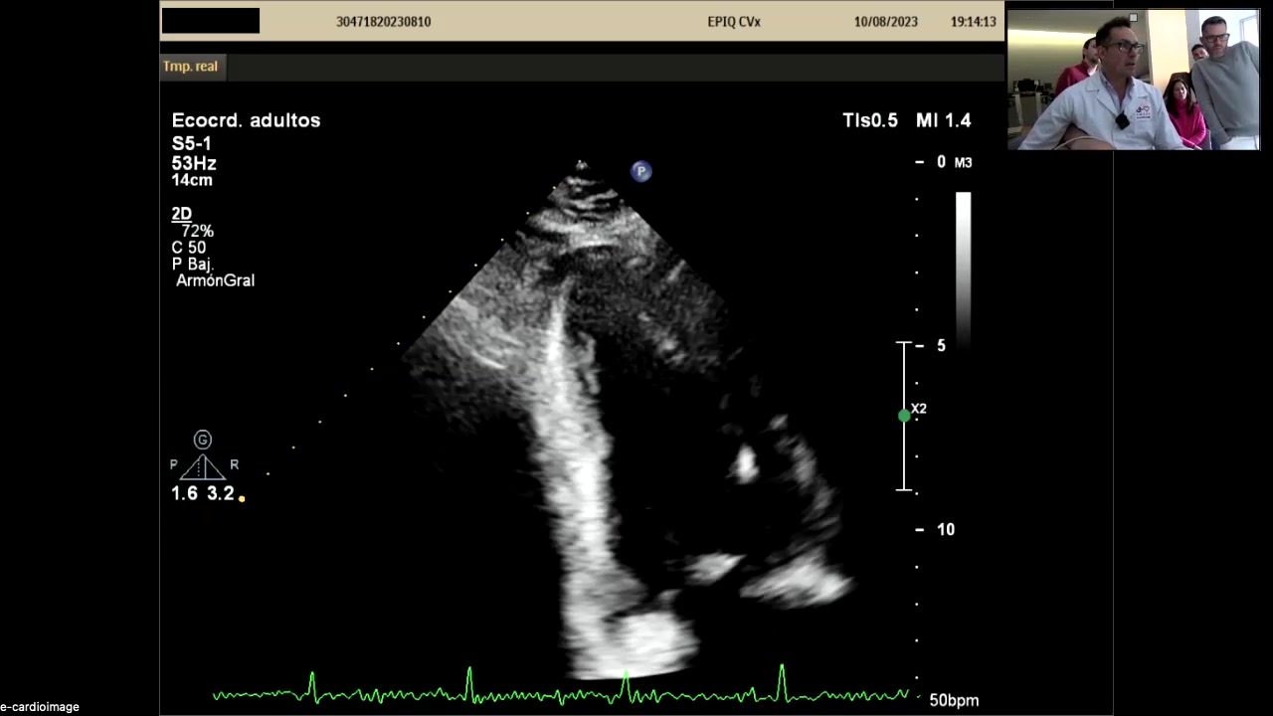This screenshot has width=1273, height=716.
Task: Click the depth scale 10 marker
Action: pos(945,529)
